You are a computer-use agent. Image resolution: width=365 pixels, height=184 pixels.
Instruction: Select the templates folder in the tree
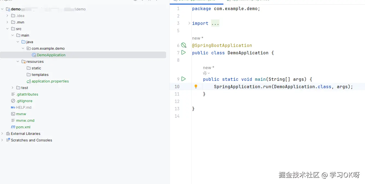pyautogui.click(x=40, y=75)
